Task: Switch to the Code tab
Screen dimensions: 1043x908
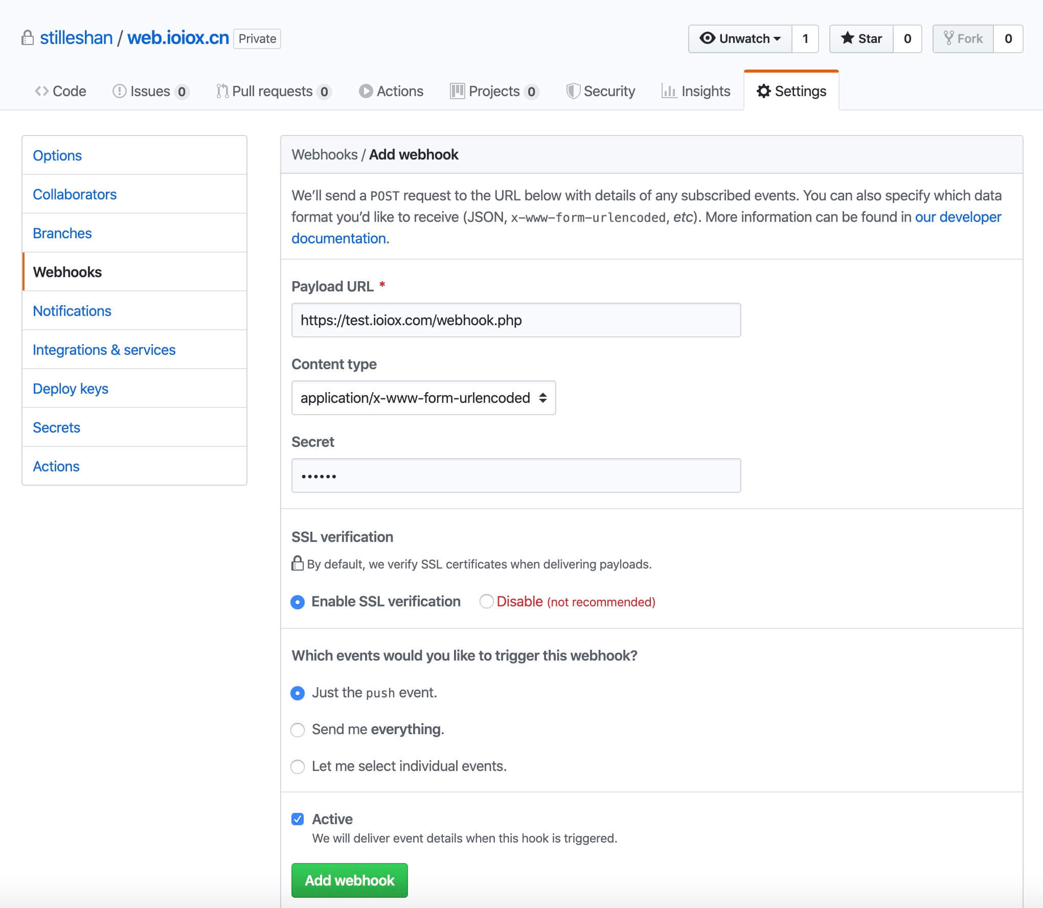Action: coord(60,91)
